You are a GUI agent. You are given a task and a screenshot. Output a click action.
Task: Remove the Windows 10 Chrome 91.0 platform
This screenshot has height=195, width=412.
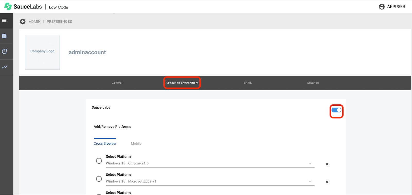(x=327, y=164)
